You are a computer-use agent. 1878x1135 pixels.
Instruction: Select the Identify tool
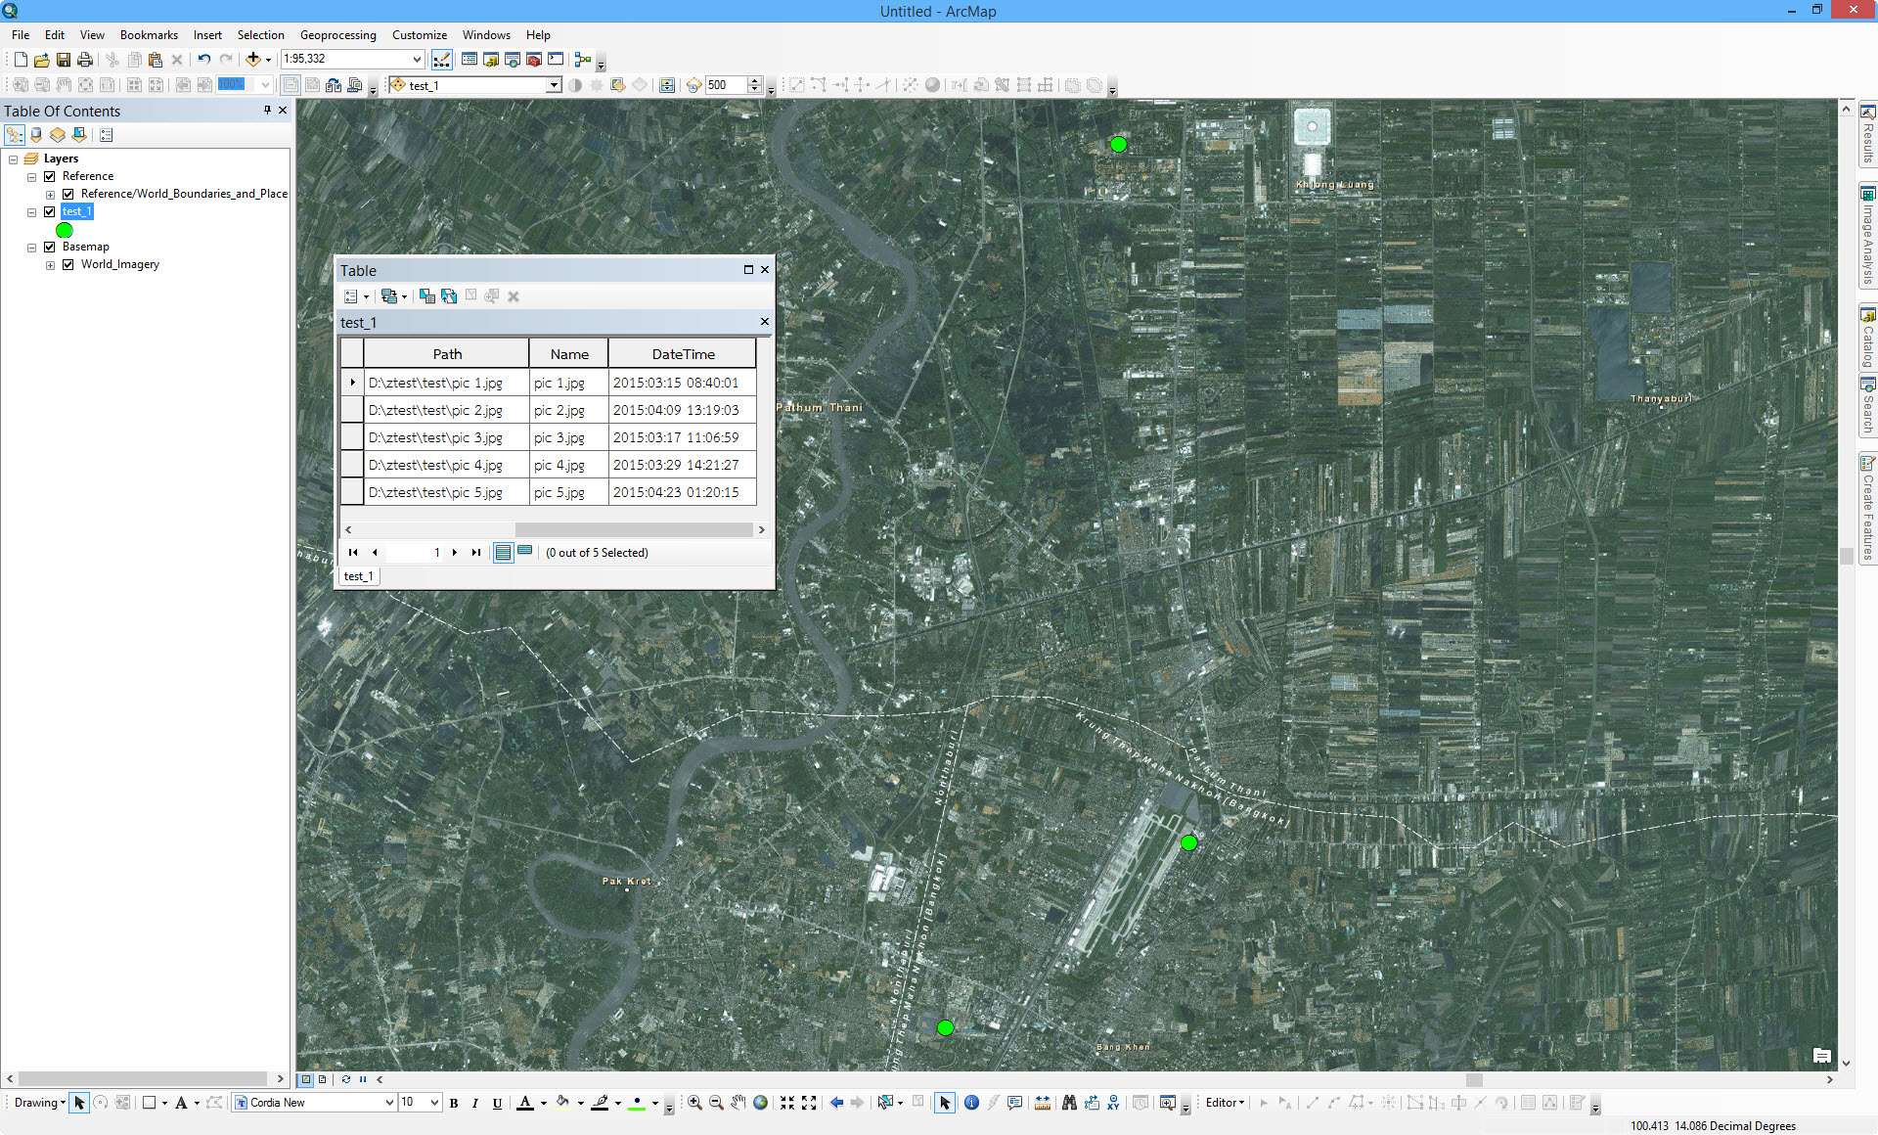point(971,1103)
